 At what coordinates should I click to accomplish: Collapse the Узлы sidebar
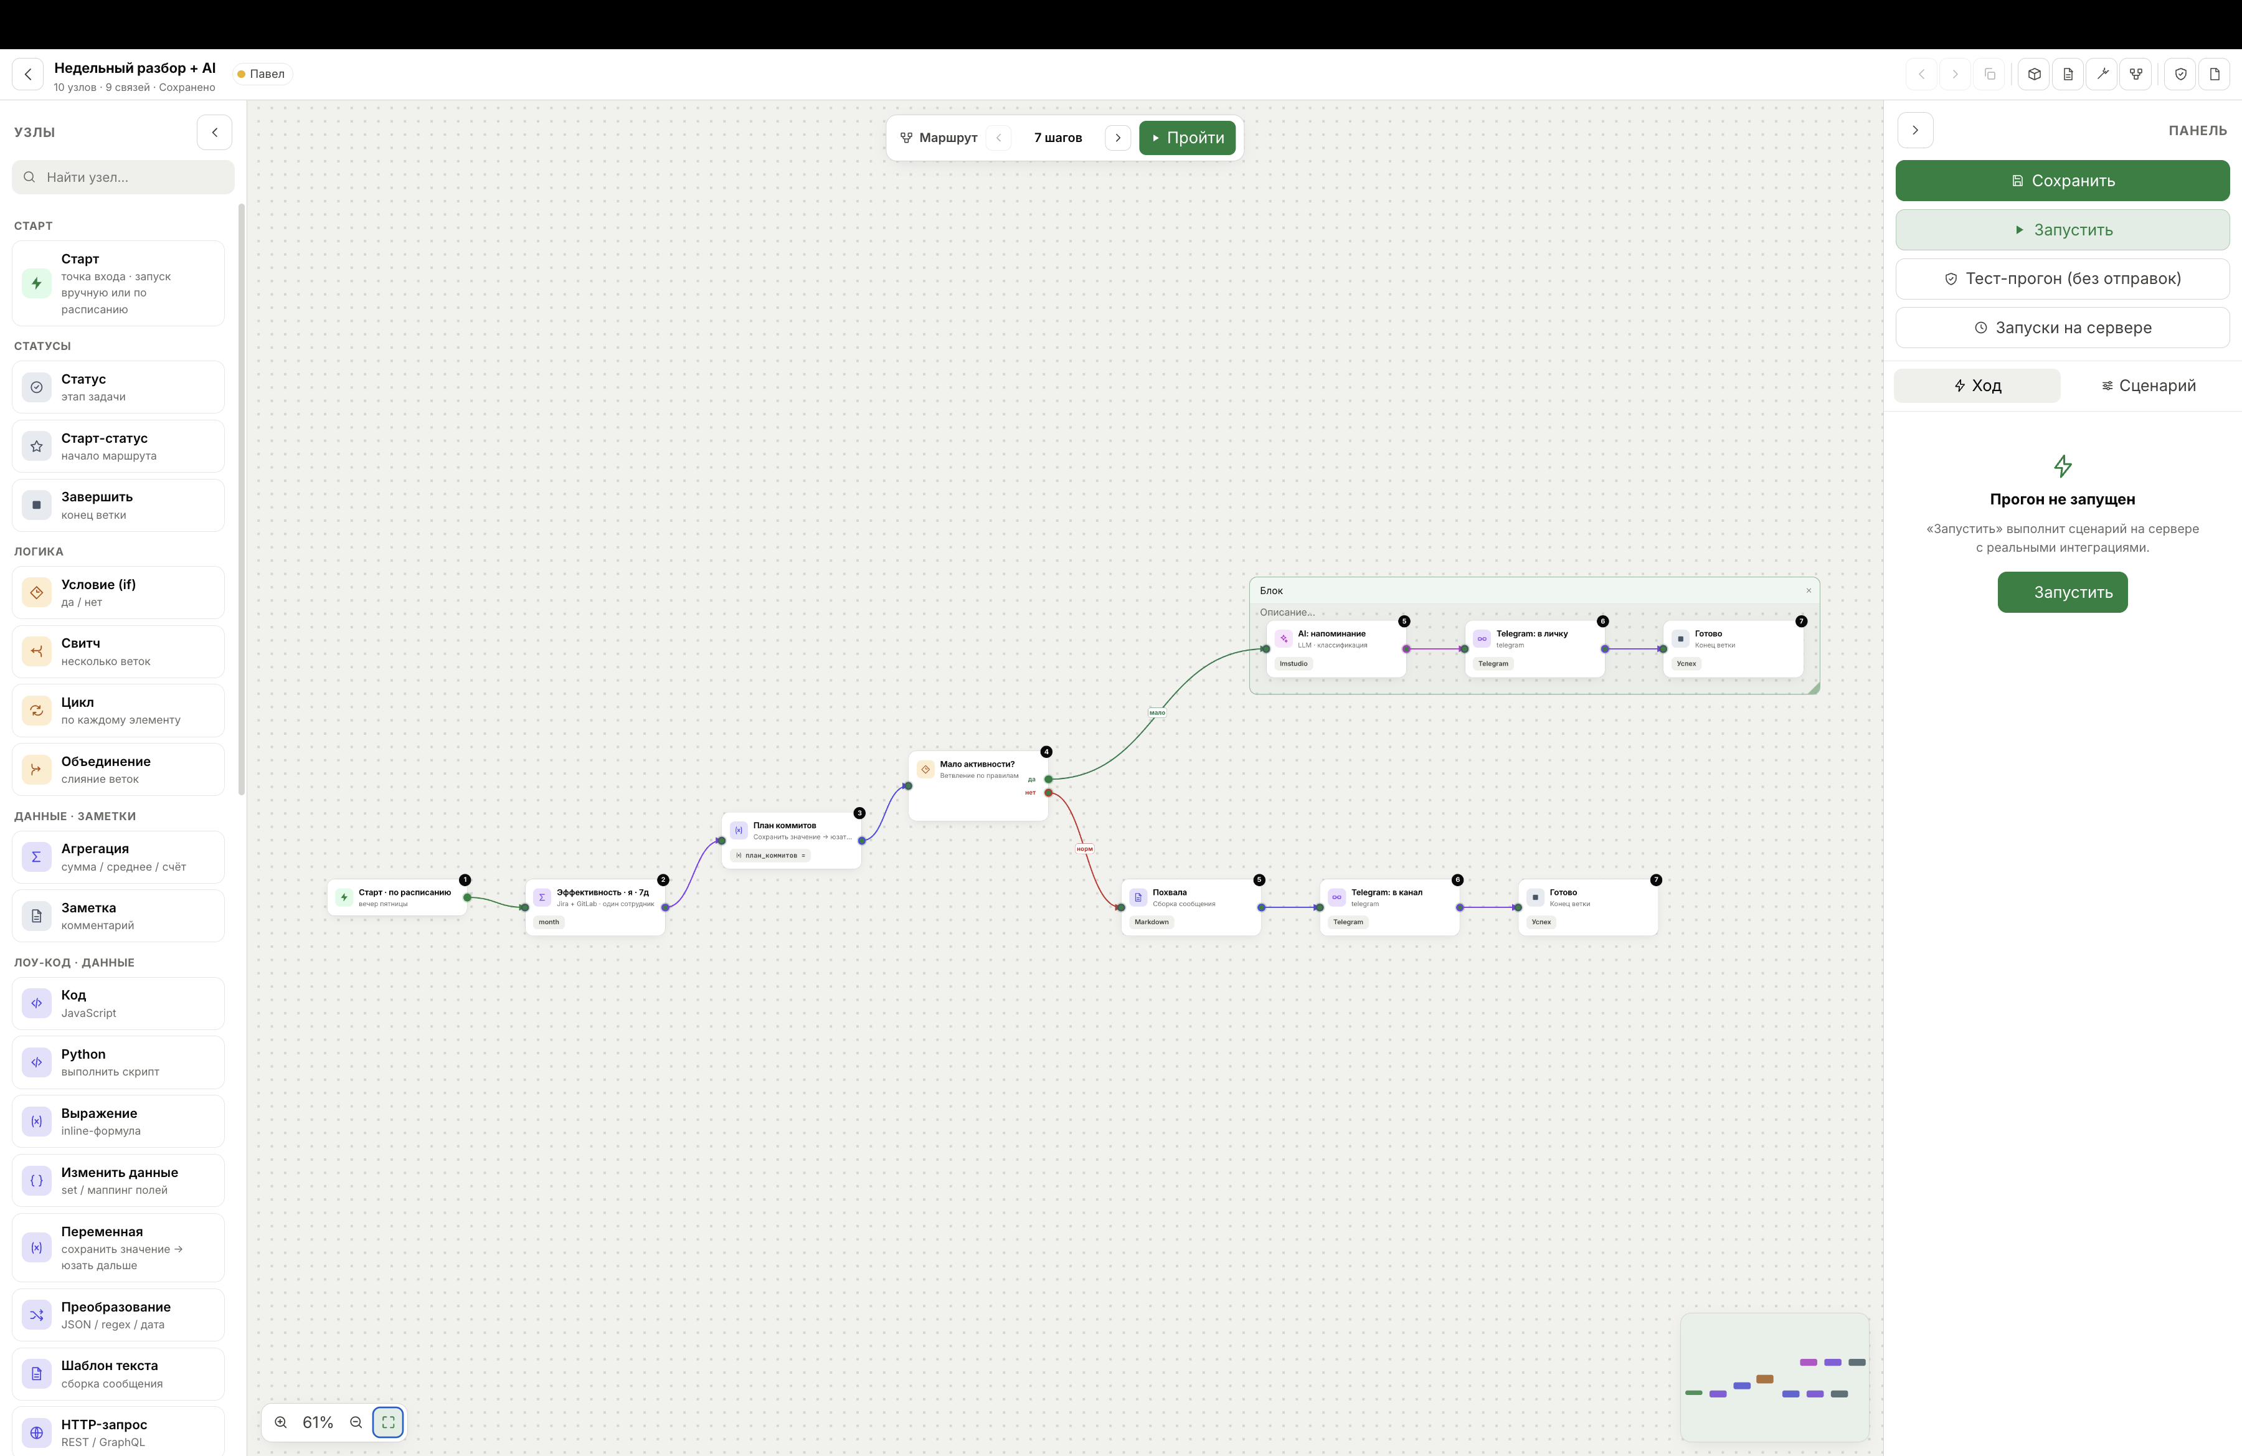[215, 132]
